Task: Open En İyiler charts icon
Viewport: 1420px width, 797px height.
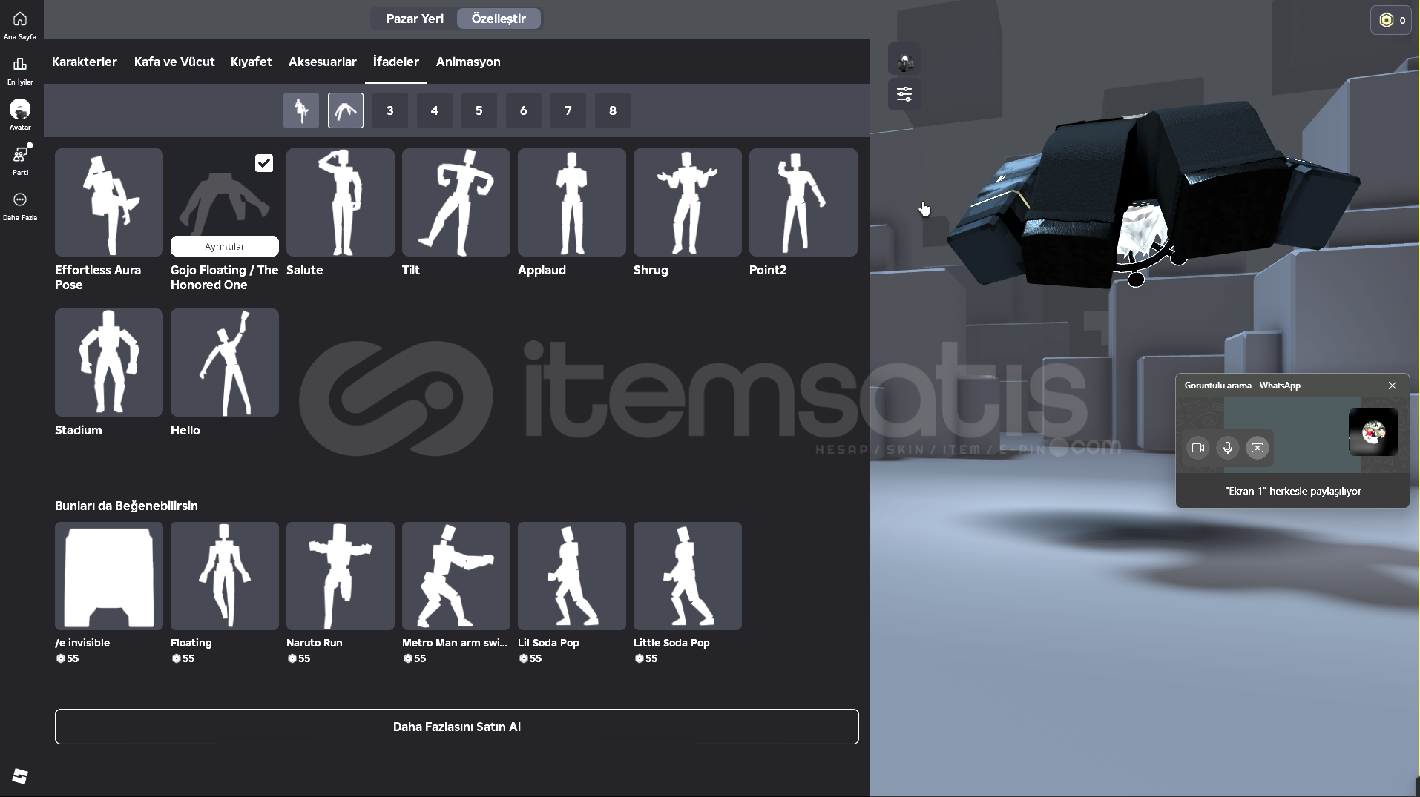Action: tap(20, 65)
